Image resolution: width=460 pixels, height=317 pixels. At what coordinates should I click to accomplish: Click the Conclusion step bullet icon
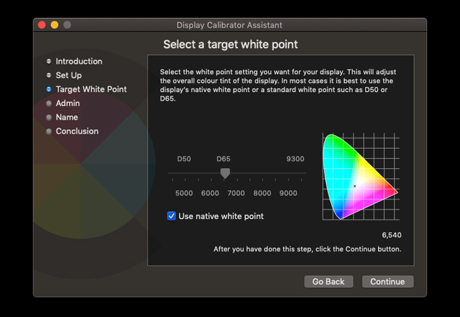pos(49,132)
